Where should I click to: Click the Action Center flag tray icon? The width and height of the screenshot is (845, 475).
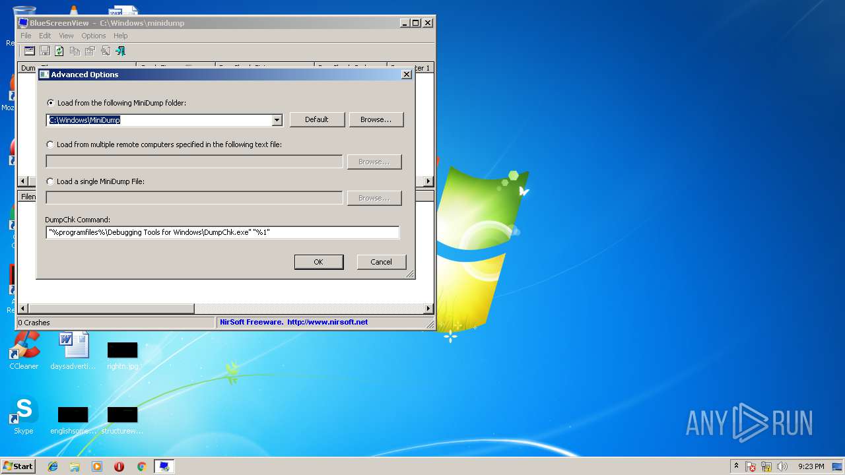(x=751, y=466)
